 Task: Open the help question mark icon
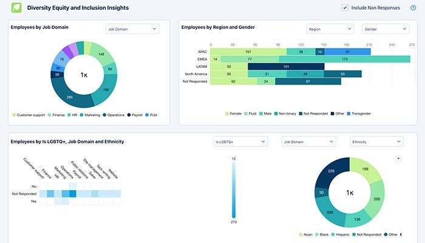413,8
